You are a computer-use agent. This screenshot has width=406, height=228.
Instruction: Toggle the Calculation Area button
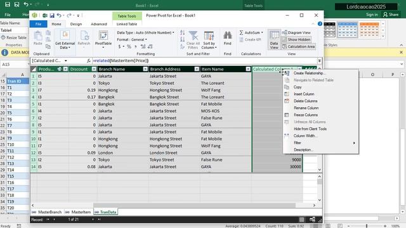point(298,46)
